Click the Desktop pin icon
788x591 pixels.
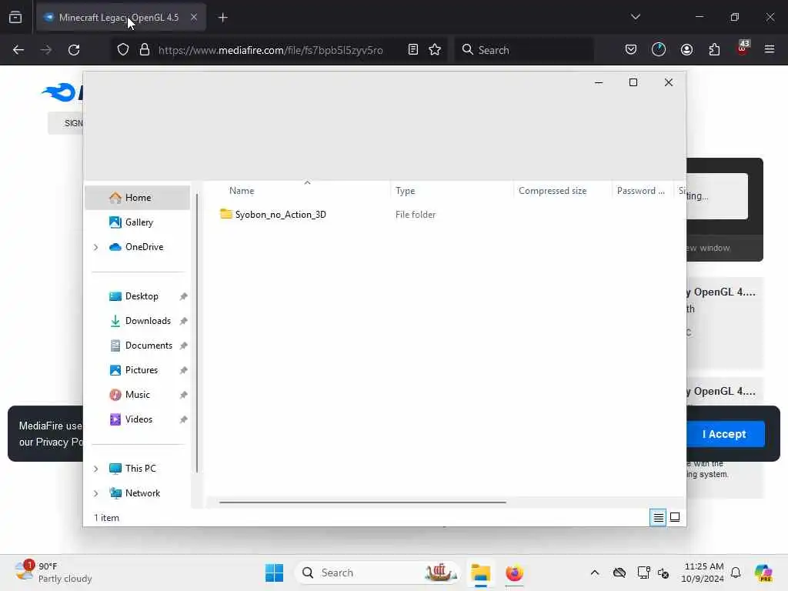pos(183,296)
